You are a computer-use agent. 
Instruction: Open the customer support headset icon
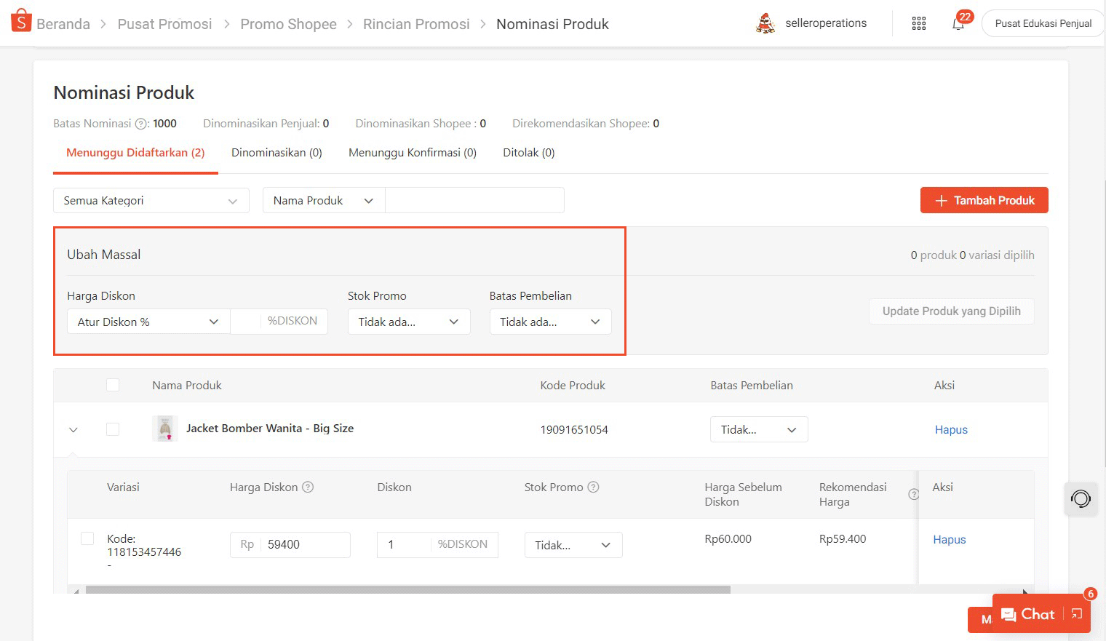pyautogui.click(x=1081, y=499)
